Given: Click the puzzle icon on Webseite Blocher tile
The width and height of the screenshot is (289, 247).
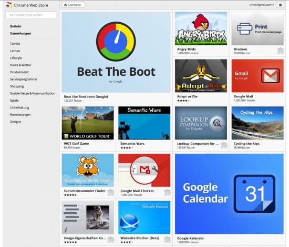Looking at the screenshot, I should click(x=167, y=240).
